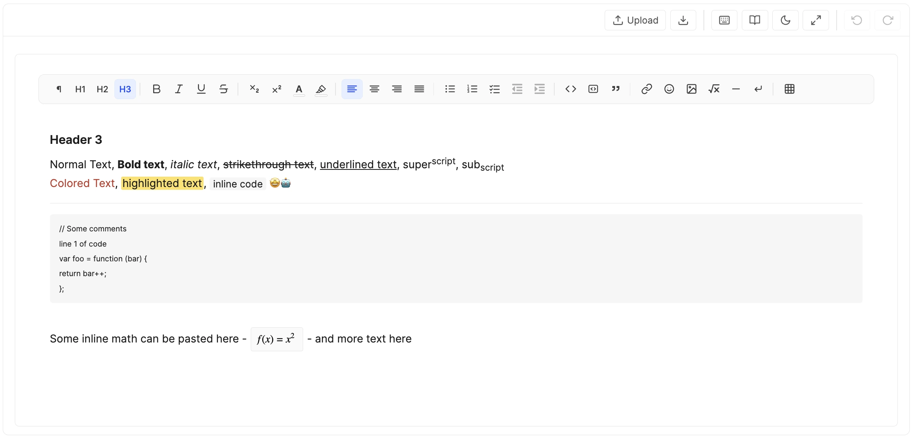The image size is (915, 442).
Task: Click the 'inline code' snippet
Action: [238, 184]
